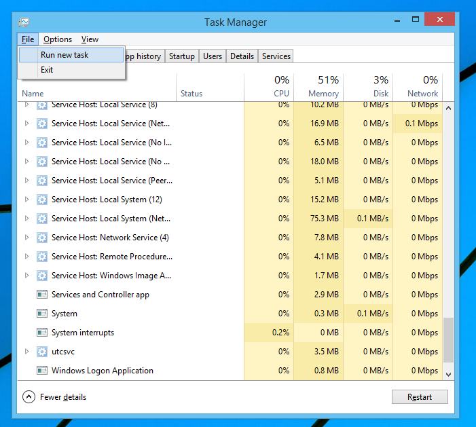Click the 0.1 Mbps network value
The image size is (476, 427).
[x=422, y=124]
